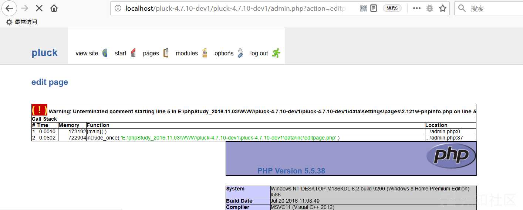
Task: Click the log out link
Action: 259,53
